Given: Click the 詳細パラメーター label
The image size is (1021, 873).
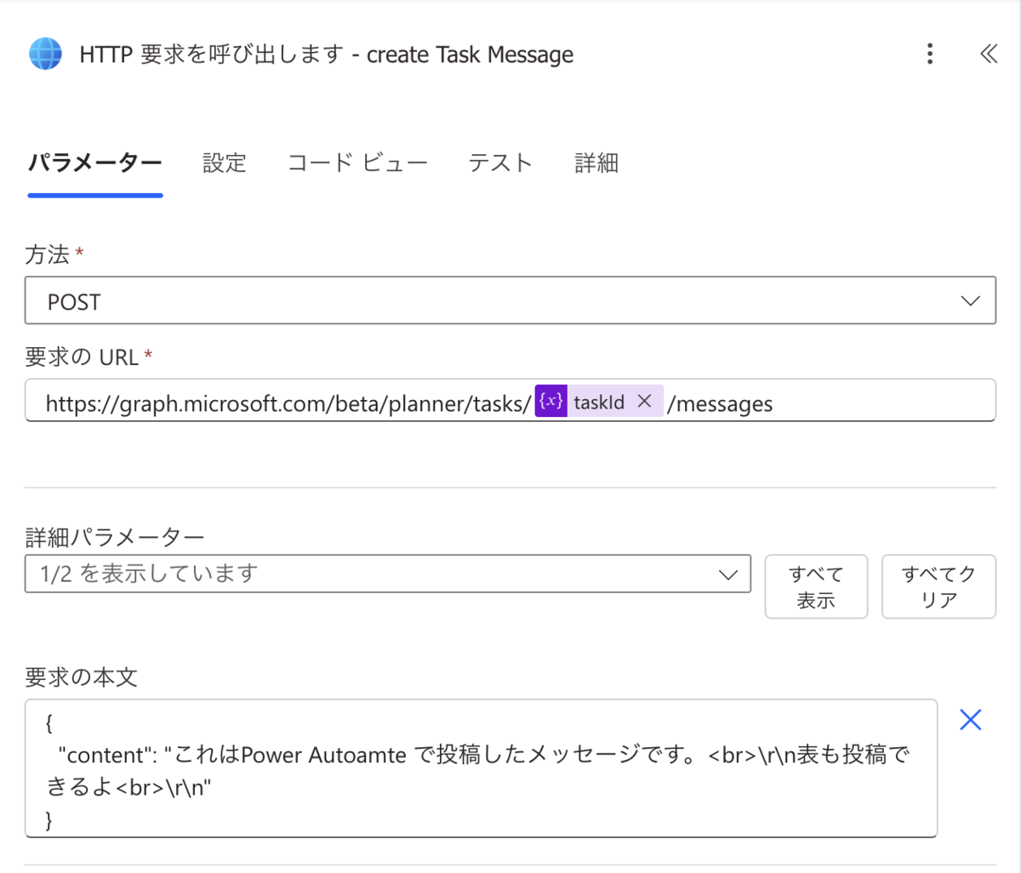Looking at the screenshot, I should [x=115, y=537].
